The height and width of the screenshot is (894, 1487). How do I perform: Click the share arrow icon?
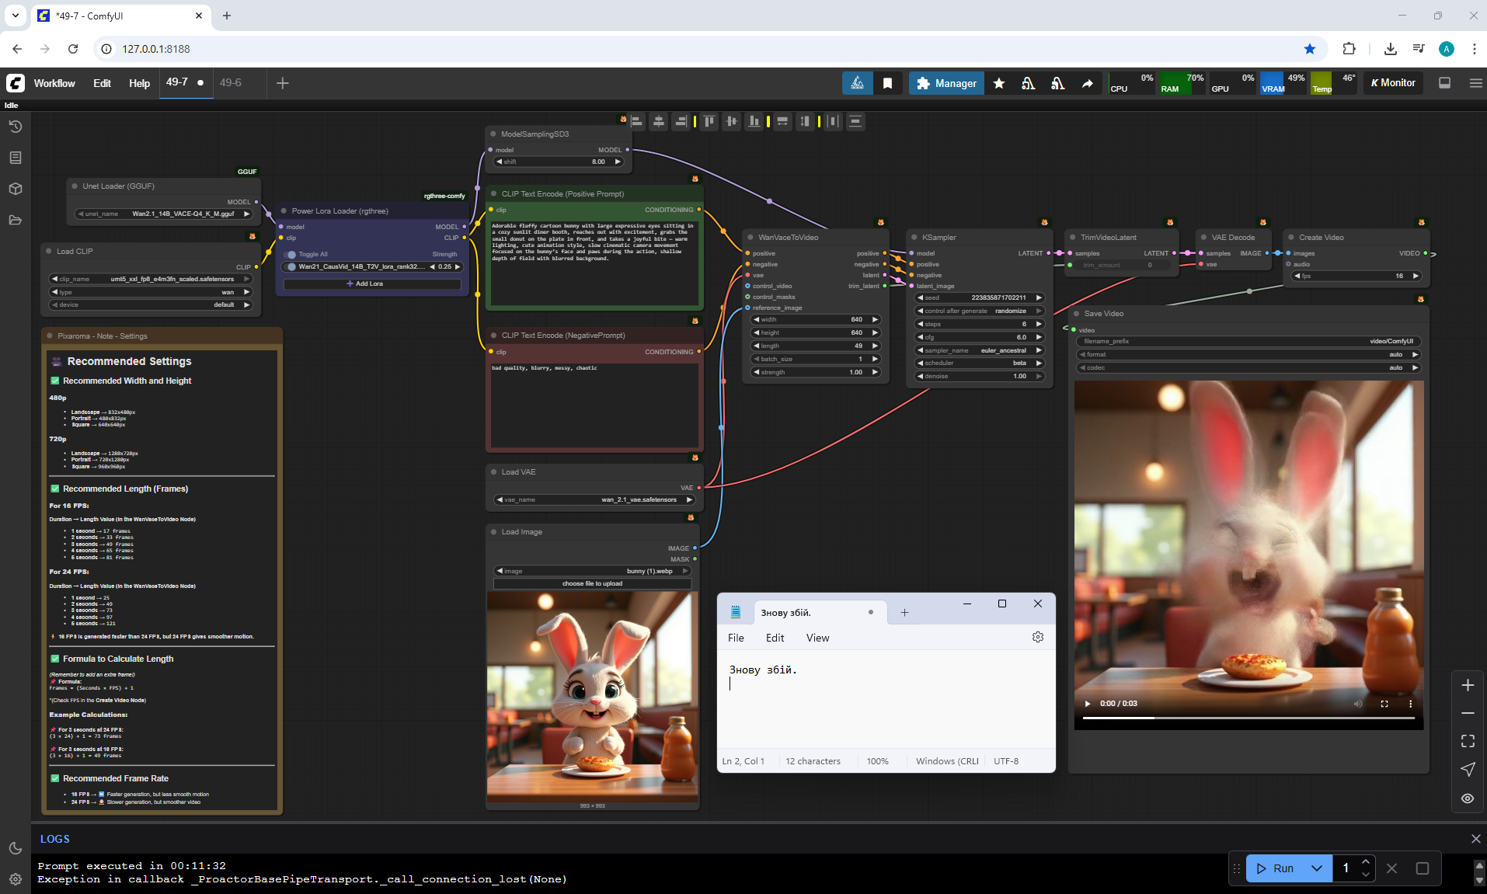click(x=1088, y=83)
